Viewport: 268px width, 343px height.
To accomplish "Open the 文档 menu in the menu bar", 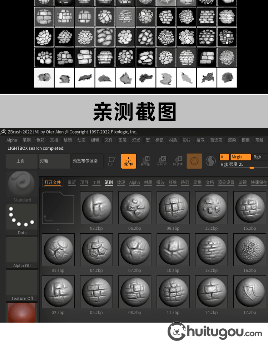I will tap(54, 140).
